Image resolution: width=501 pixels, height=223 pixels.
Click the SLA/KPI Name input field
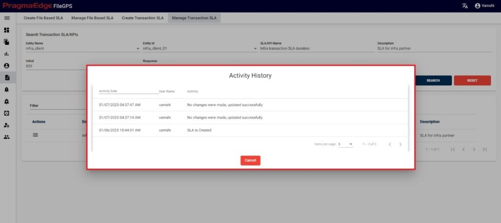coord(317,49)
